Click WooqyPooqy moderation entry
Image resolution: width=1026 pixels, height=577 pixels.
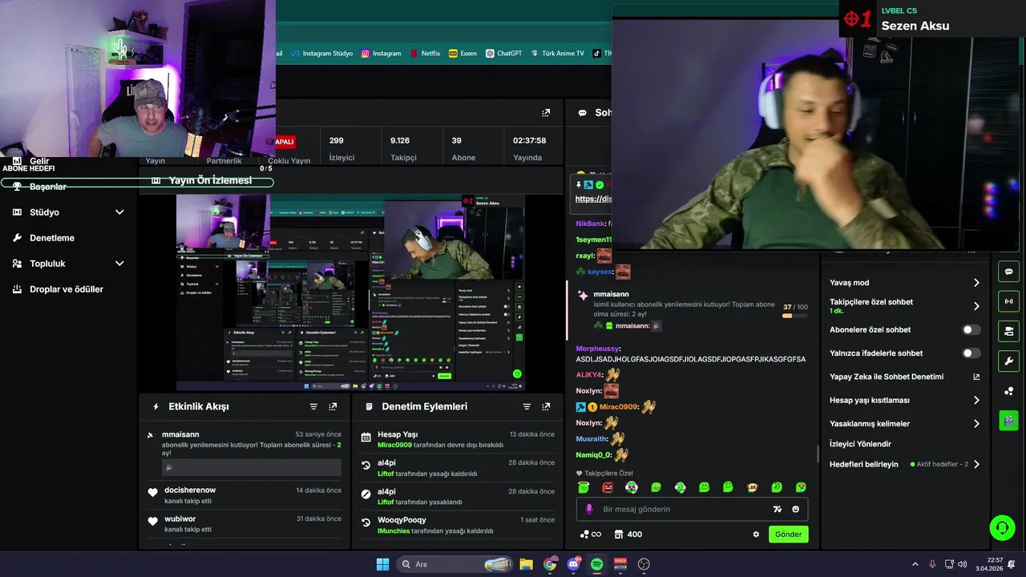[402, 520]
